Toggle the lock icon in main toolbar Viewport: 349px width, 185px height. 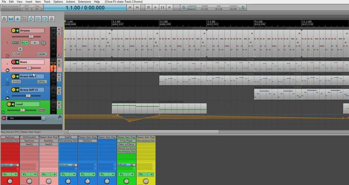[x=52, y=19]
